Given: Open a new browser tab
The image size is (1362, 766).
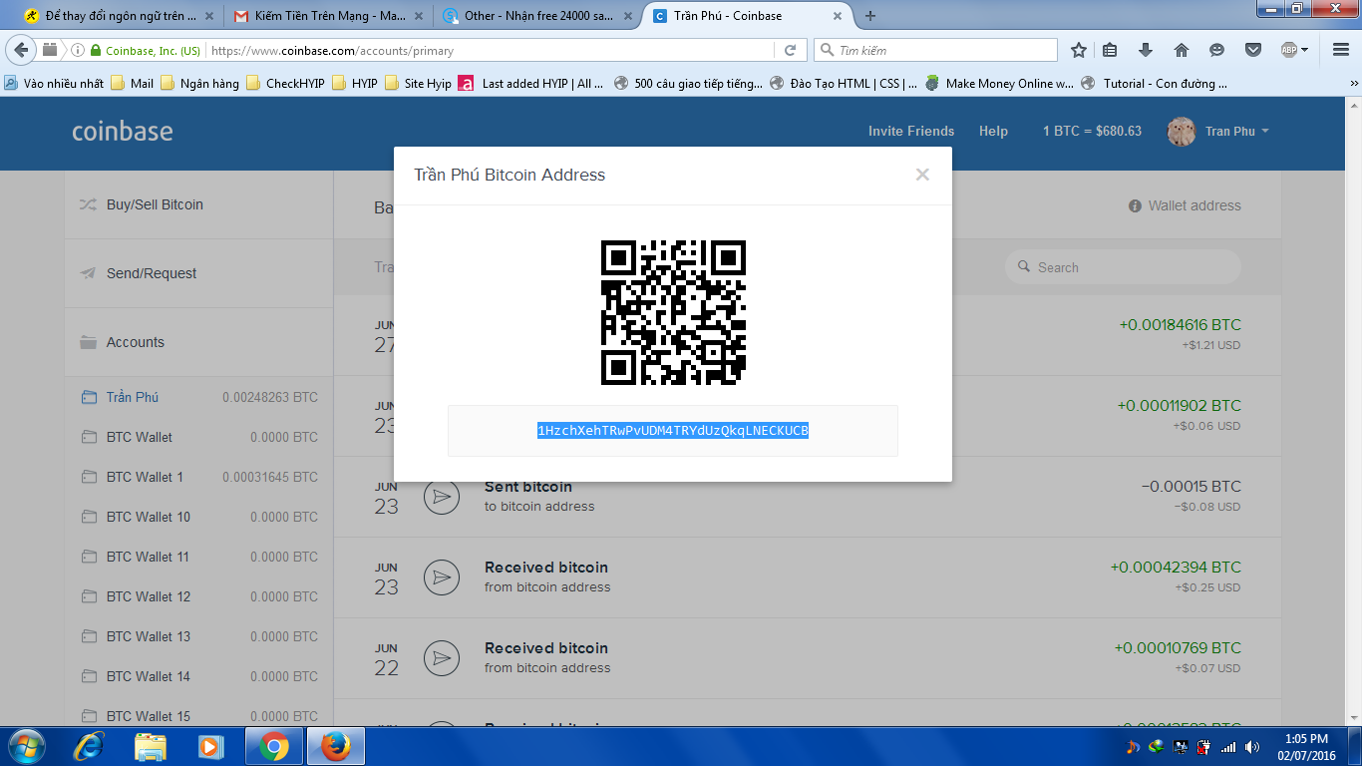Looking at the screenshot, I should click(x=870, y=16).
